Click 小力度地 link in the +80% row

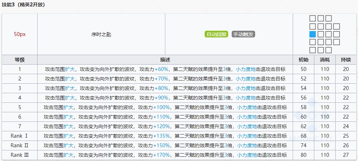(246, 88)
